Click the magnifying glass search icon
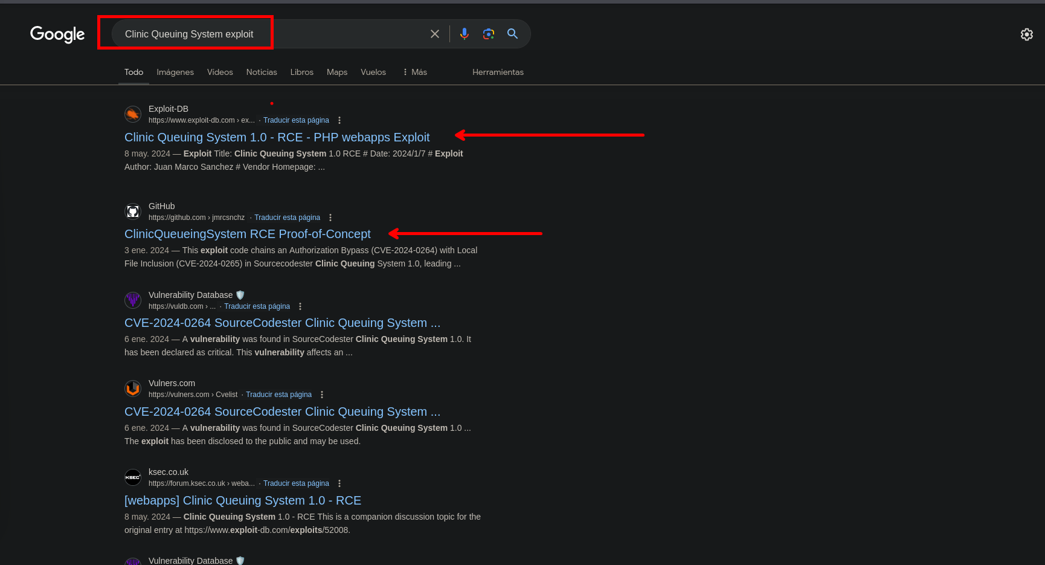This screenshot has width=1045, height=565. [x=512, y=34]
